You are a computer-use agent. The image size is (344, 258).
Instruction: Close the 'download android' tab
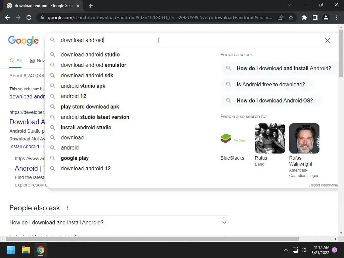tap(78, 6)
